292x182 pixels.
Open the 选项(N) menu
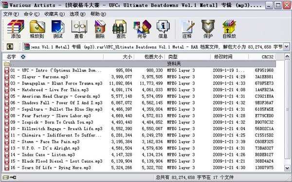[77, 14]
